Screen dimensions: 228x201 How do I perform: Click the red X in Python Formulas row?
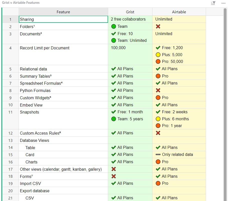pyautogui.click(x=158, y=90)
